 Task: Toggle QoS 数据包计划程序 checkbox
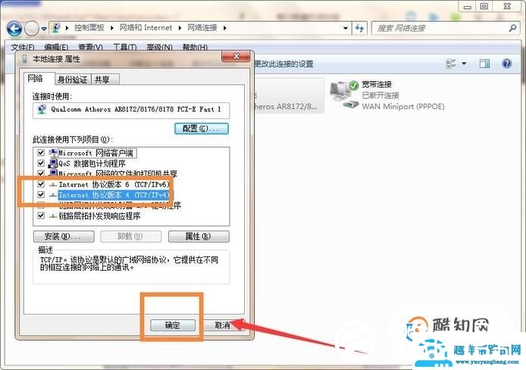click(x=41, y=163)
